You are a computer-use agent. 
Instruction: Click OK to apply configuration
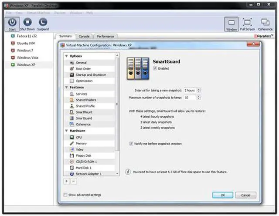point(223,195)
